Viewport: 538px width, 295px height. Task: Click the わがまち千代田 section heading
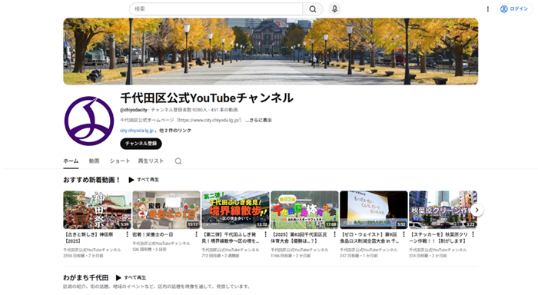(86, 277)
